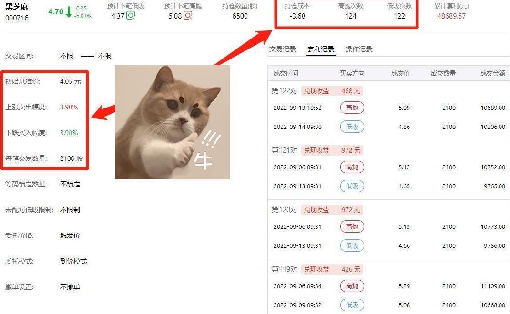Click the red magnifier icon beside 5.08

click(188, 15)
